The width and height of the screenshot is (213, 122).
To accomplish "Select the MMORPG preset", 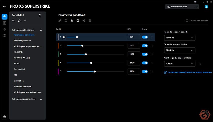I will click(18, 52).
